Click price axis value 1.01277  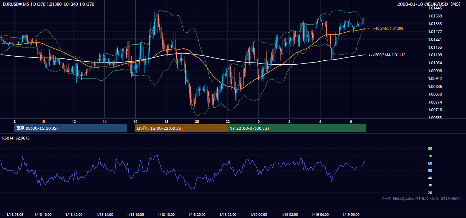[x=435, y=32]
